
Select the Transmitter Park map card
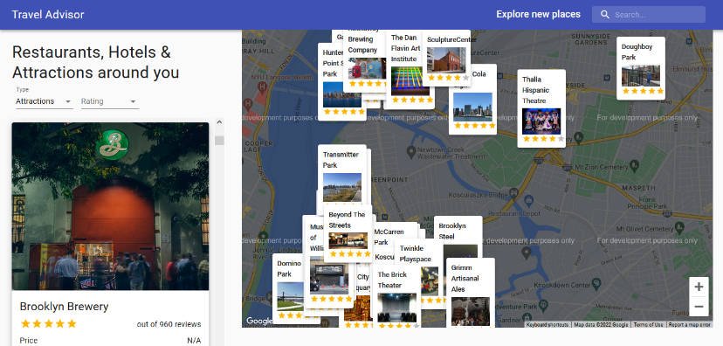pyautogui.click(x=342, y=176)
